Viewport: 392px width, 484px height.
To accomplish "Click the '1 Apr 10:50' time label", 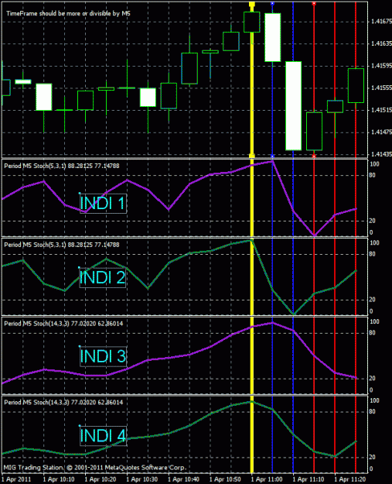I will click(x=225, y=479).
